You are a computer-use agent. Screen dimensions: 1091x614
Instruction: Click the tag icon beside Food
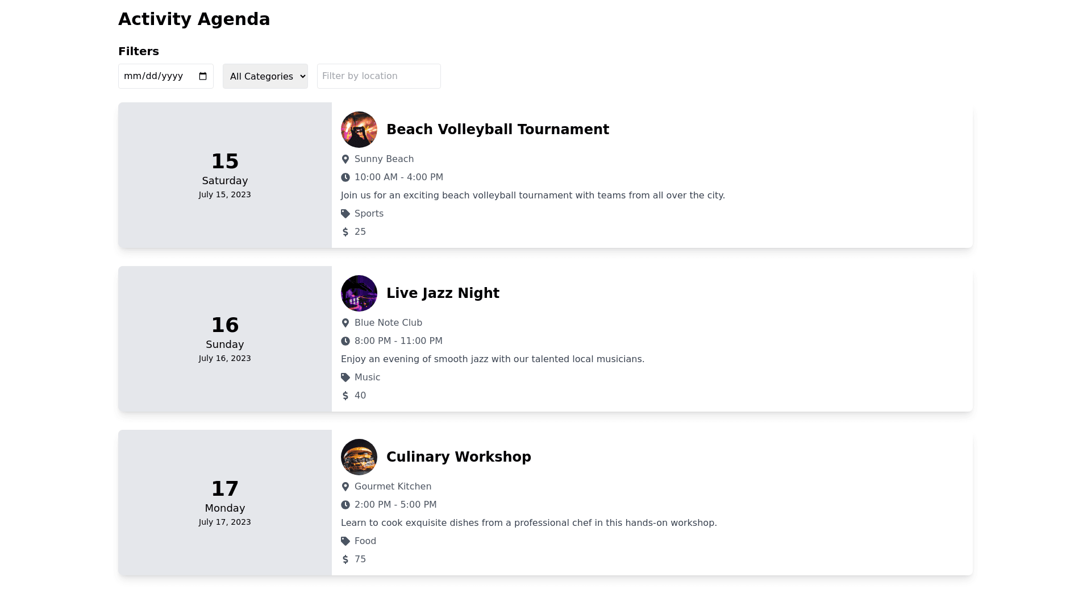pos(345,541)
